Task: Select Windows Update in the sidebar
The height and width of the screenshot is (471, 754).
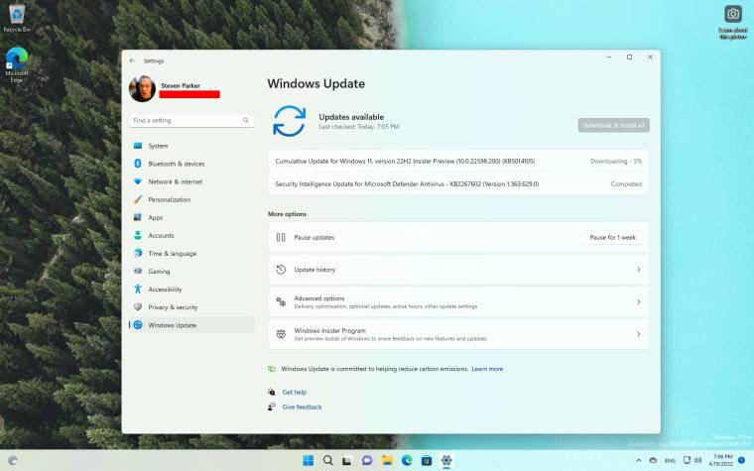Action: [191, 325]
